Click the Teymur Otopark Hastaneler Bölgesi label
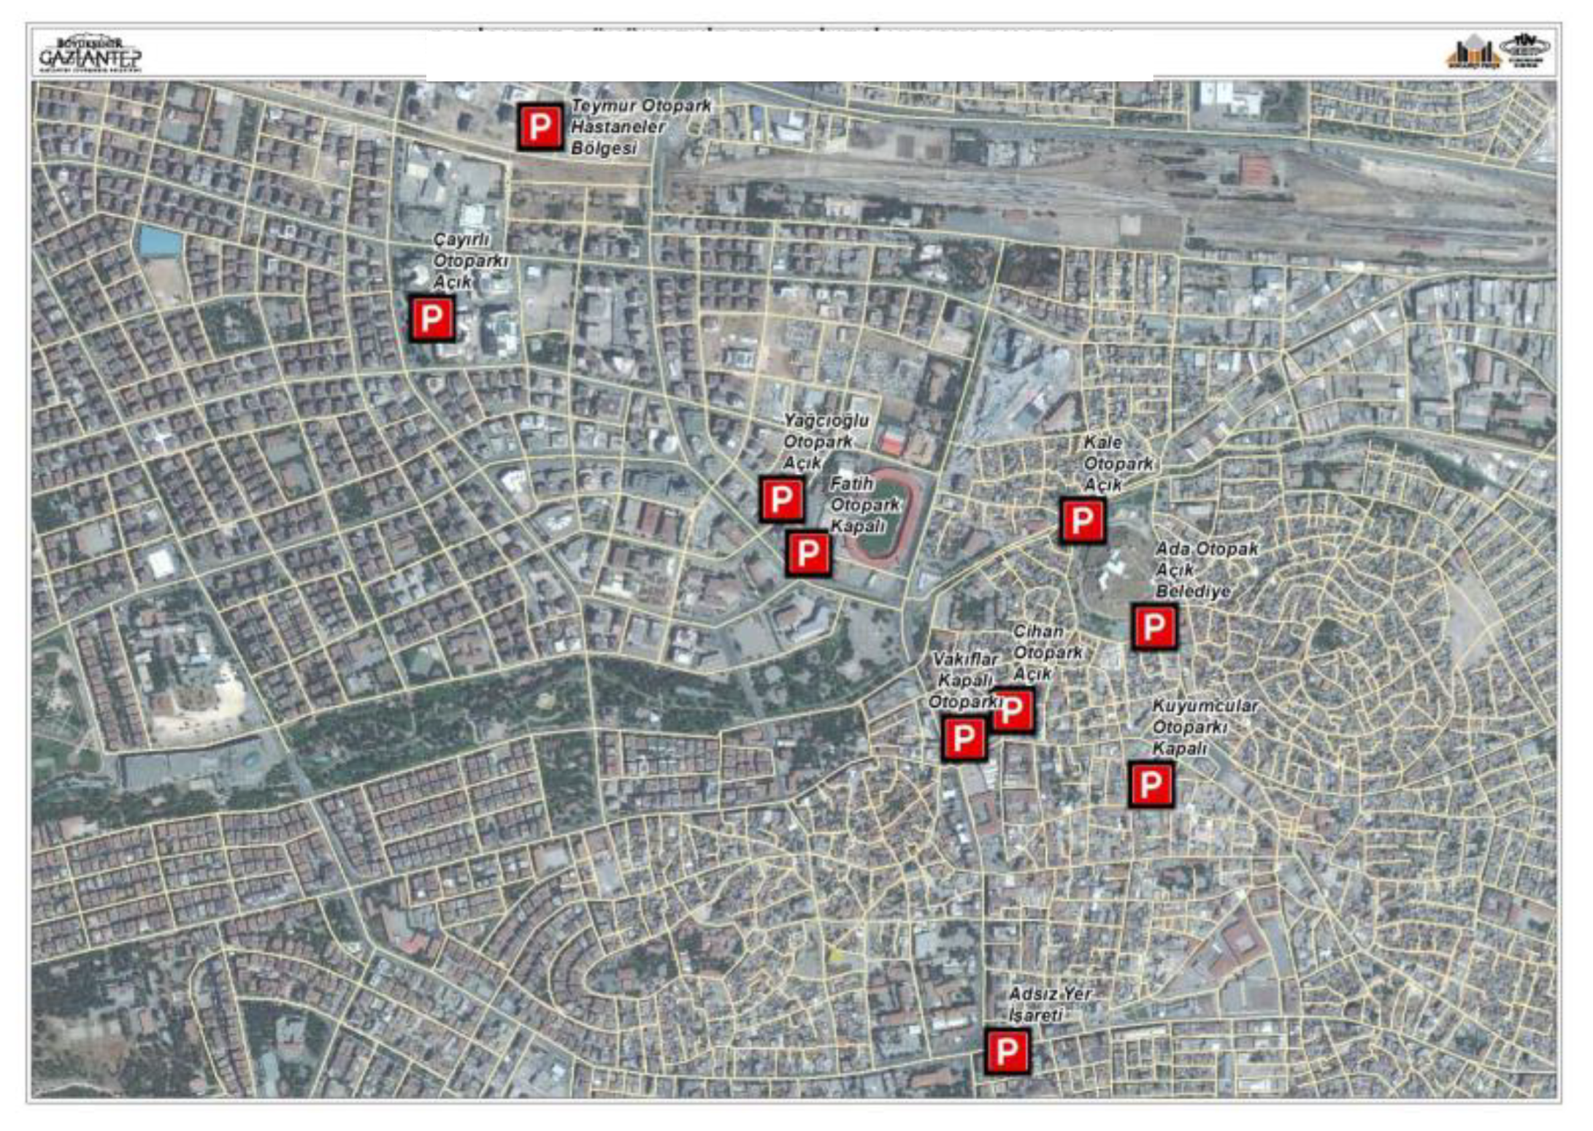This screenshot has height=1131, width=1593. pos(640,126)
